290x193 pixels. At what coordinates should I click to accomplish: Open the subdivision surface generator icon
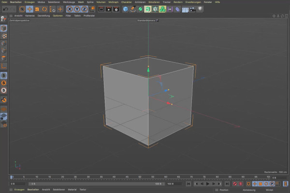point(140,9)
